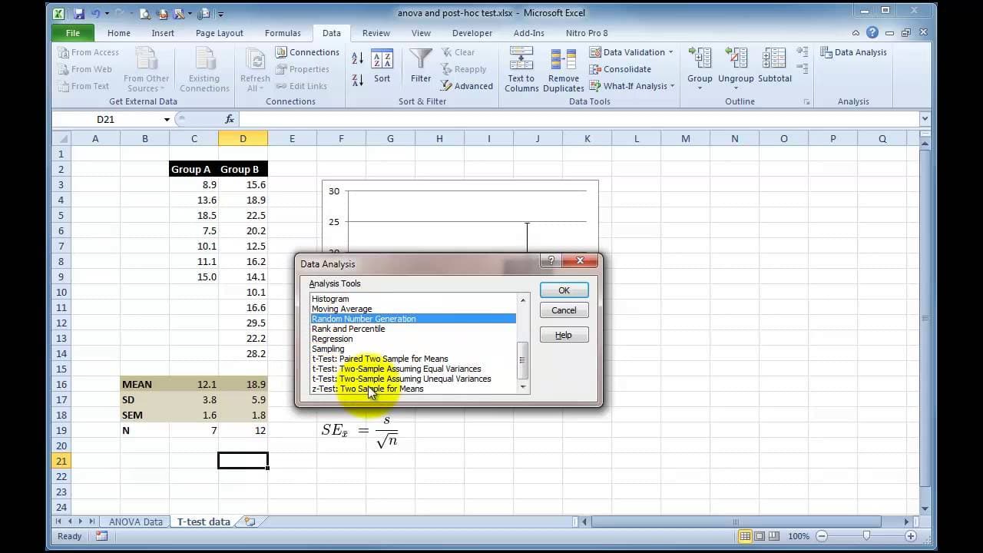This screenshot has height=553, width=983.
Task: Click From Web
Action: point(84,69)
